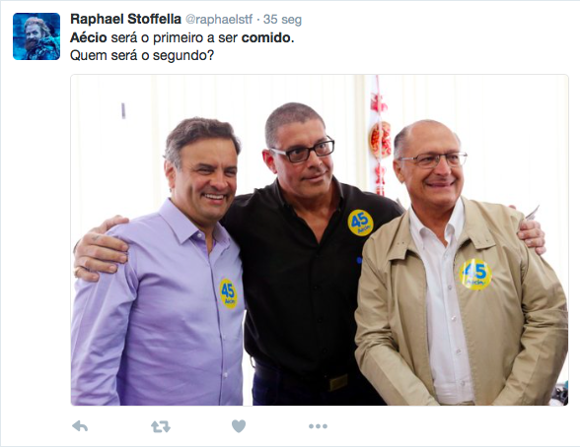
Task: Click the red hanging decoration in the photo
Action: 380,140
